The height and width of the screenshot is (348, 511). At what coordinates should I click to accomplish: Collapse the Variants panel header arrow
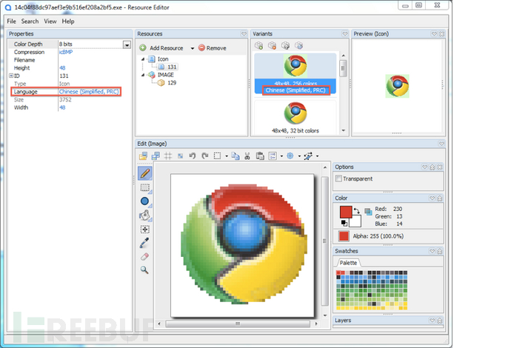click(x=345, y=33)
